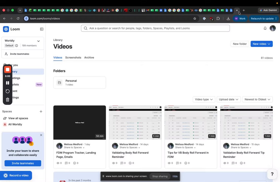Collapse the sidebar panel icon
280x182 pixels.
[41, 29]
